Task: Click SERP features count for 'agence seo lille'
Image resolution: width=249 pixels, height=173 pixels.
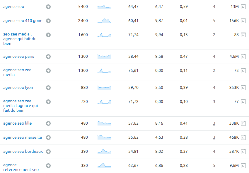Action: [214, 123]
